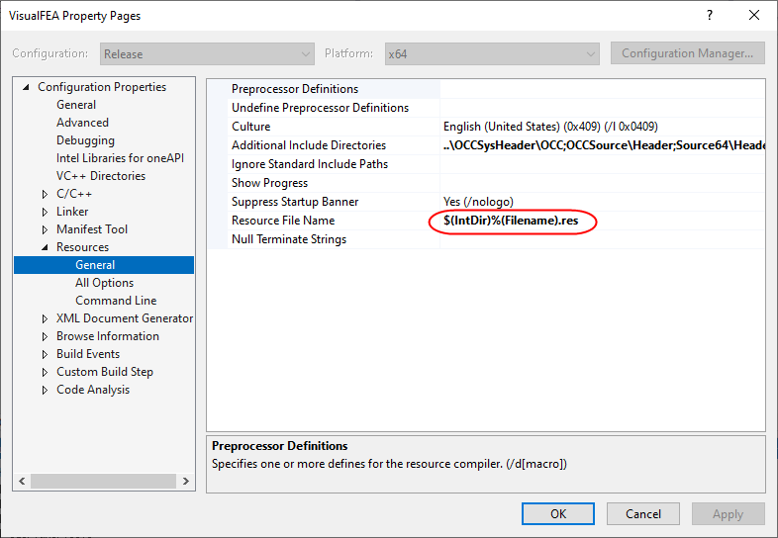The image size is (778, 538).
Task: Click the Manifest Tool tree label
Action: tap(92, 229)
